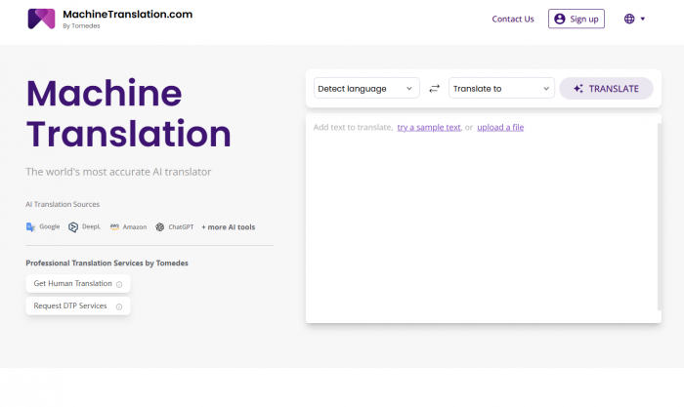Open info icon beside Request DTP Services
Image resolution: width=684 pixels, height=407 pixels.
(x=119, y=306)
